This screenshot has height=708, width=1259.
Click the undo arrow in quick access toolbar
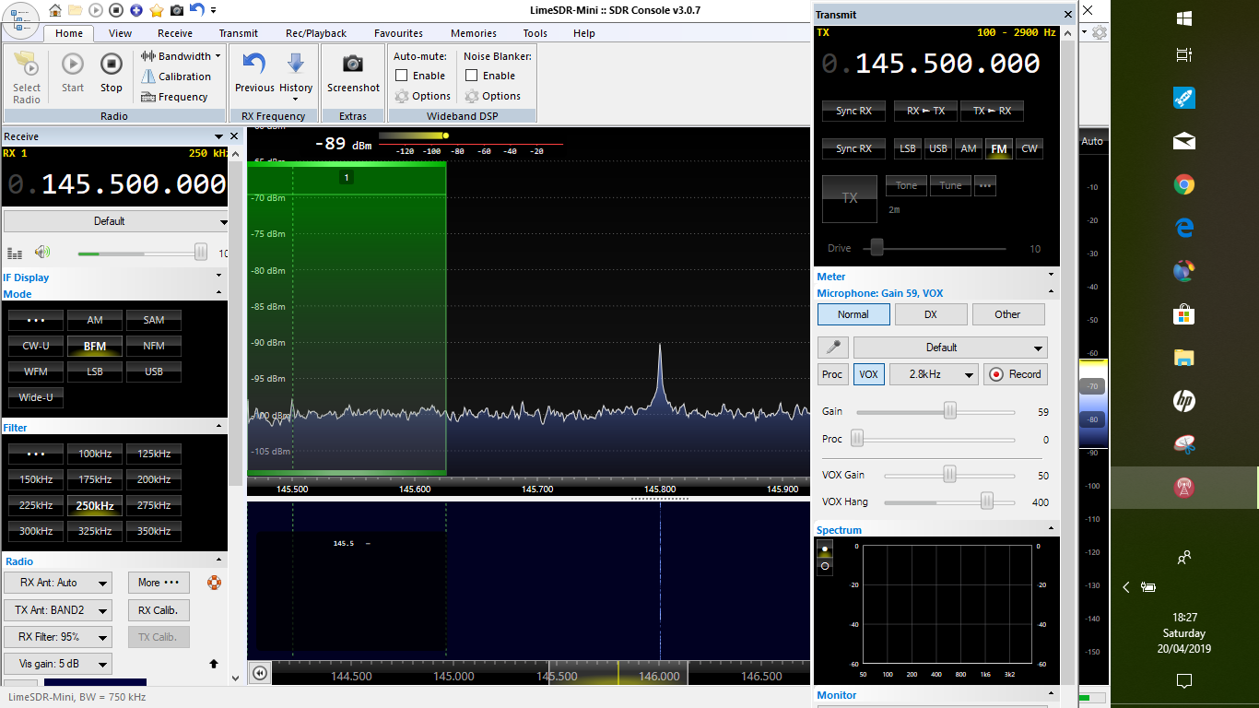pos(196,10)
